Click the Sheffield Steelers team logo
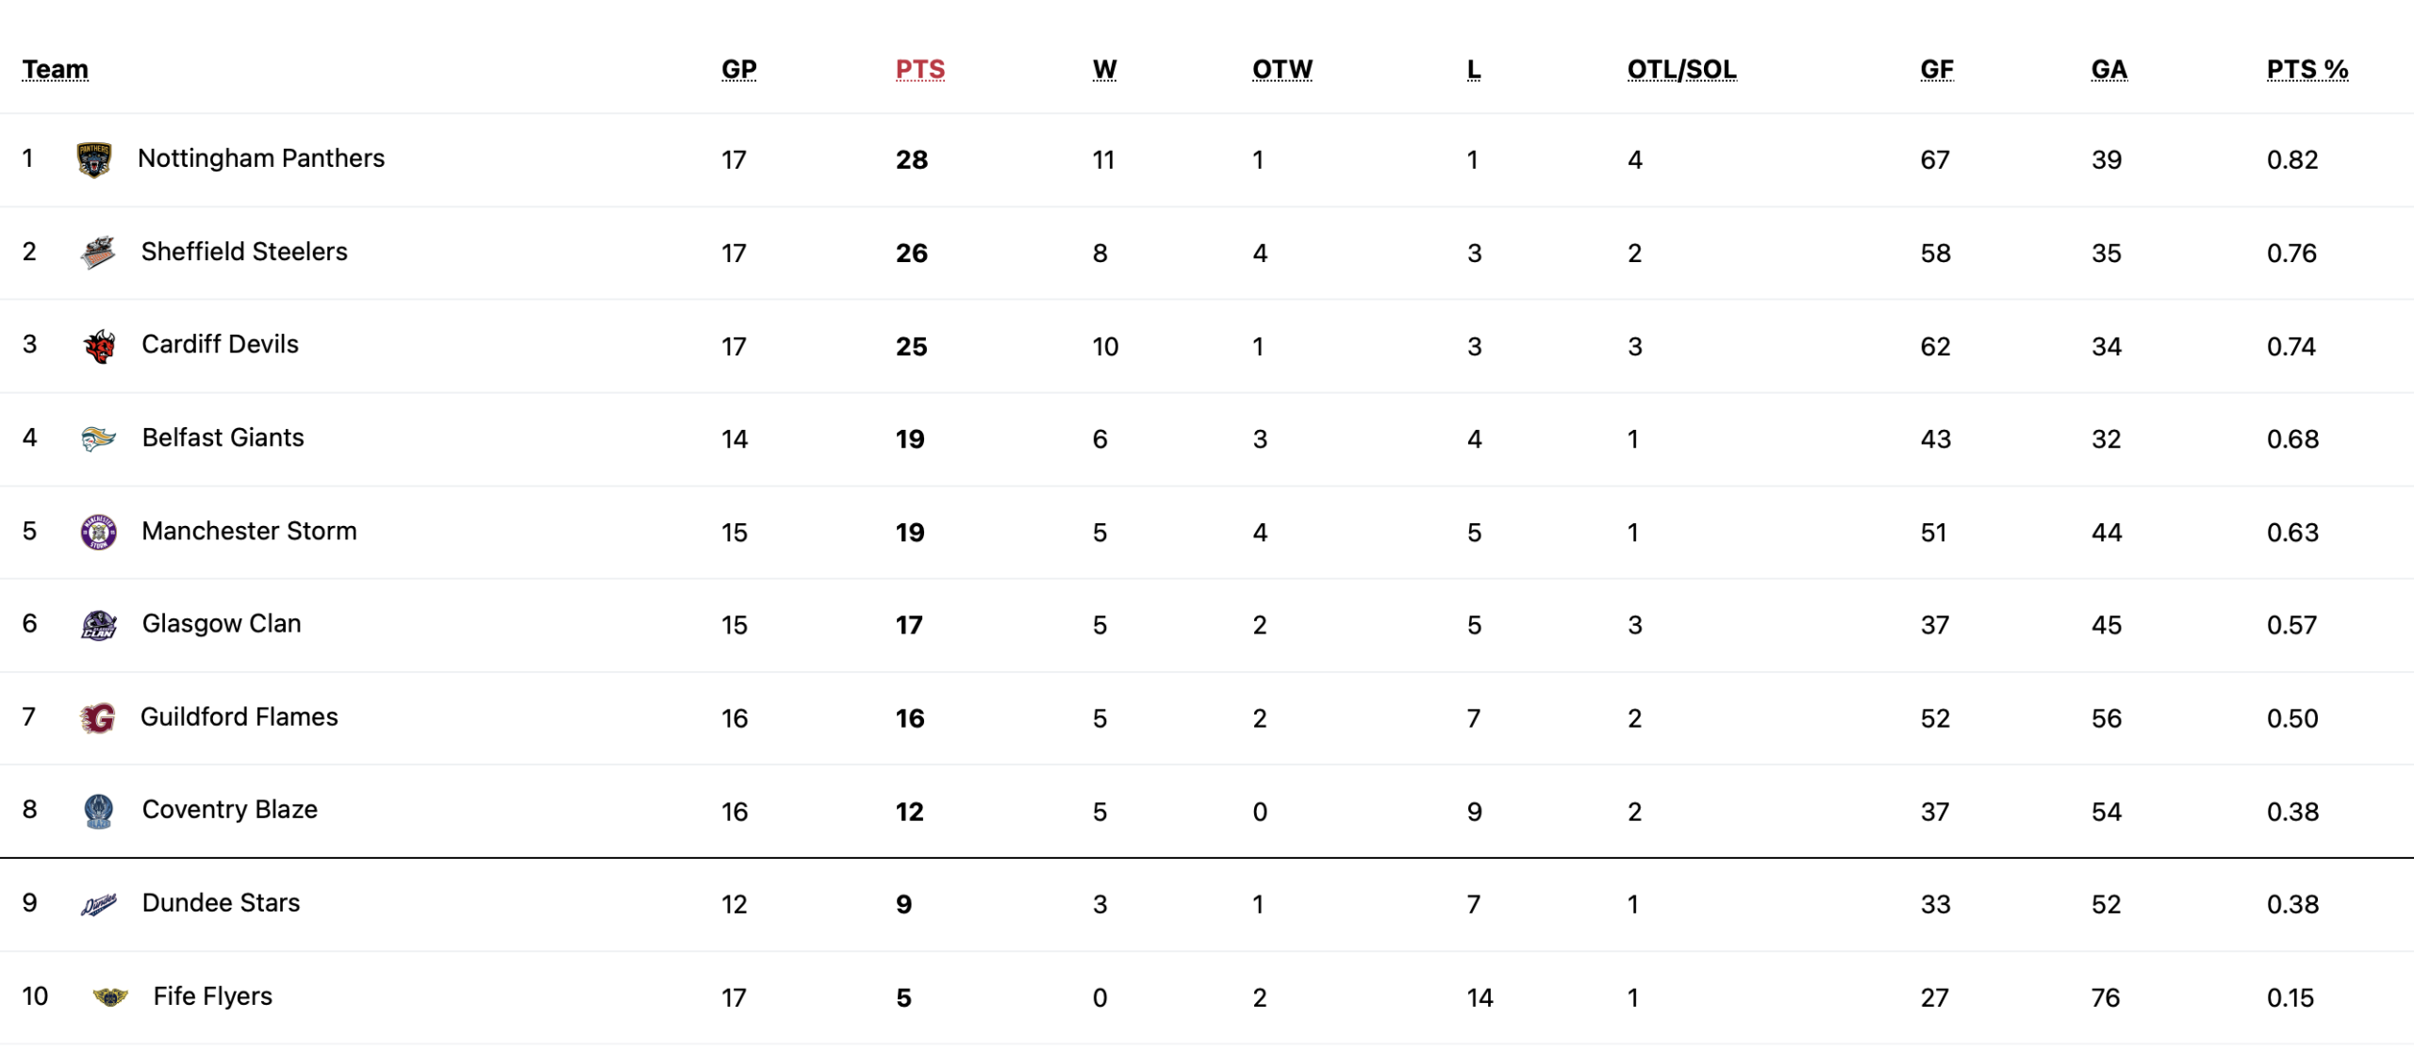This screenshot has width=2414, height=1052. tap(97, 253)
